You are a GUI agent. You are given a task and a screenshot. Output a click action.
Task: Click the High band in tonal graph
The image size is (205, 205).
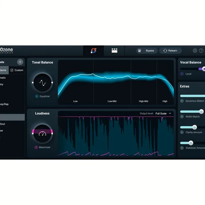(165, 82)
